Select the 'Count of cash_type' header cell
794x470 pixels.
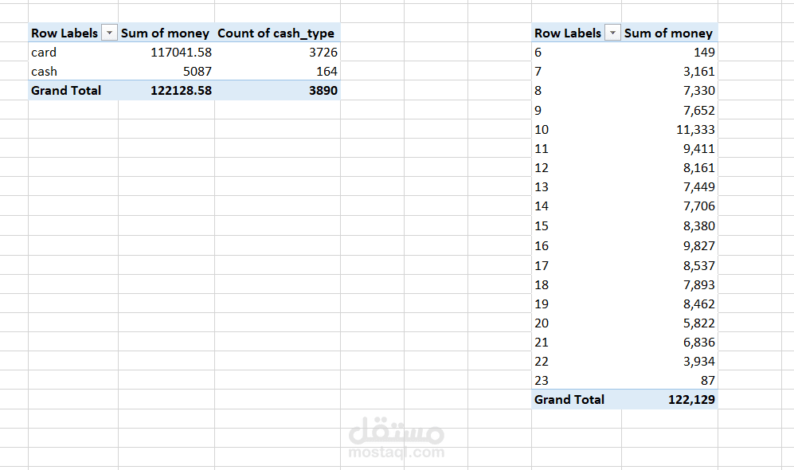pos(276,33)
